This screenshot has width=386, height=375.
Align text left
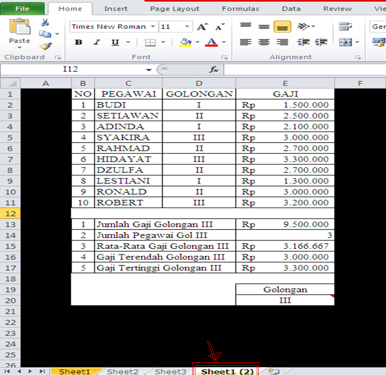(x=246, y=42)
